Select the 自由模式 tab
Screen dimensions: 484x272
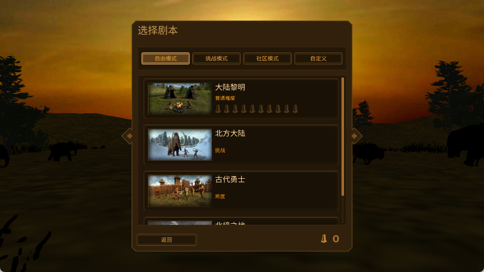coord(166,58)
